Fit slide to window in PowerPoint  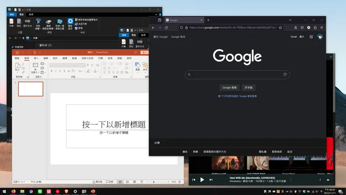click(180, 182)
